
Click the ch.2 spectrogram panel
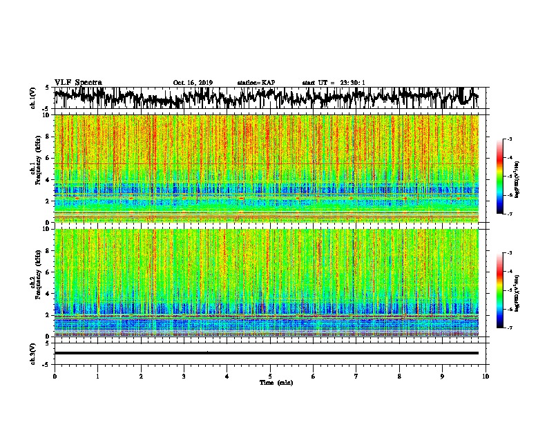(x=267, y=283)
